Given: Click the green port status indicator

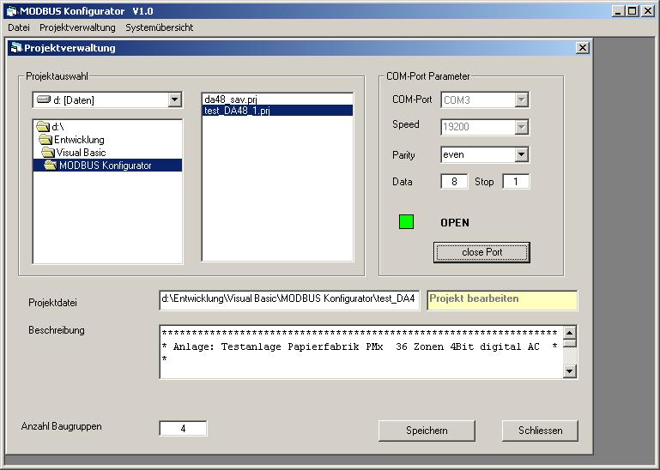Looking at the screenshot, I should (406, 222).
